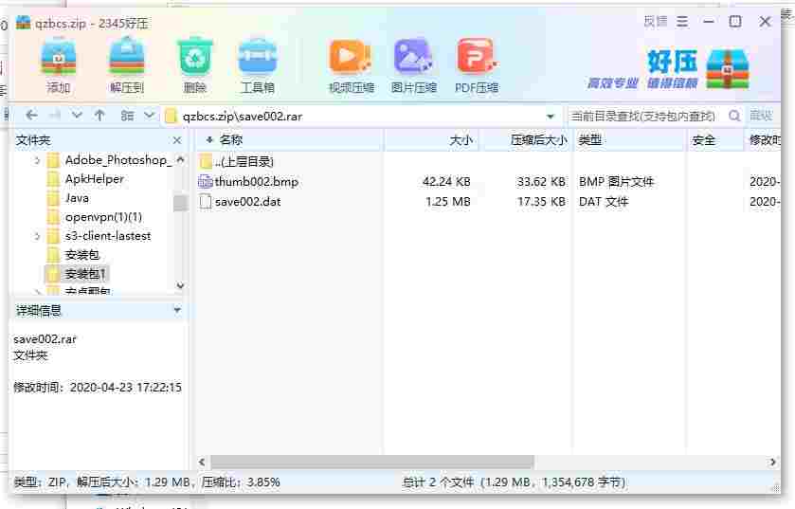Select the Adobe_Photoshop_ folder
The image size is (795, 509).
click(118, 160)
